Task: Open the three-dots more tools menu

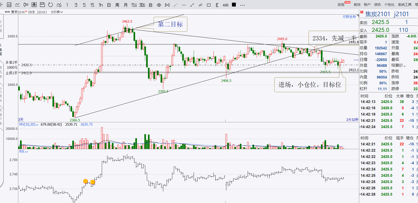Action: tap(242, 5)
